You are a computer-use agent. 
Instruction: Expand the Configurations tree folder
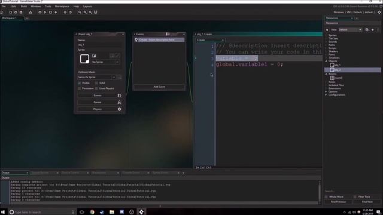(326, 95)
